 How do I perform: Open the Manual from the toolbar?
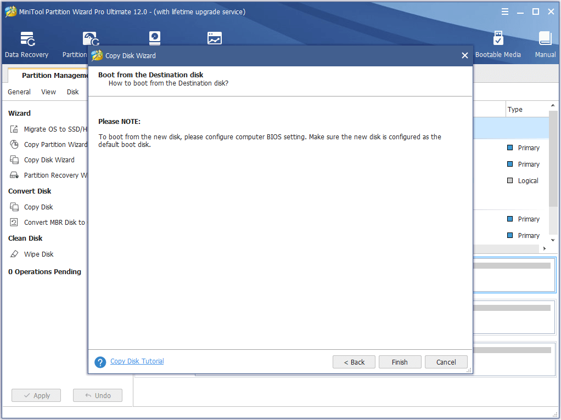[x=545, y=44]
